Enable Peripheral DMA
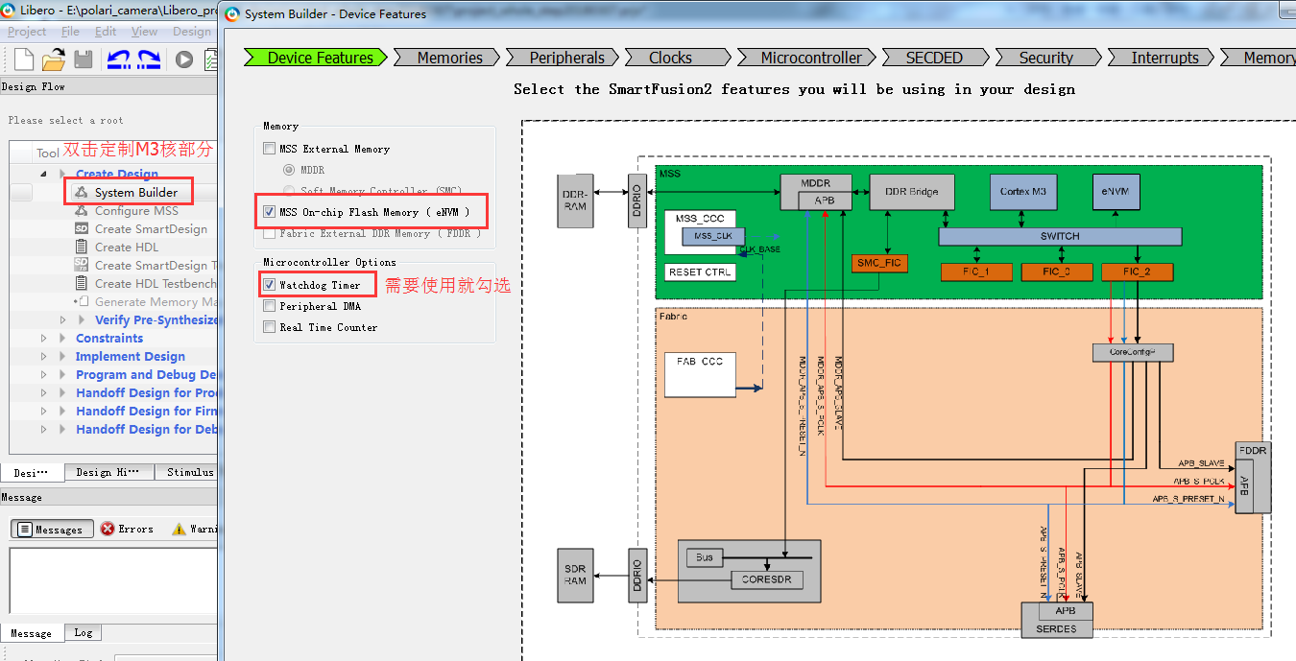1296x661 pixels. pyautogui.click(x=270, y=305)
